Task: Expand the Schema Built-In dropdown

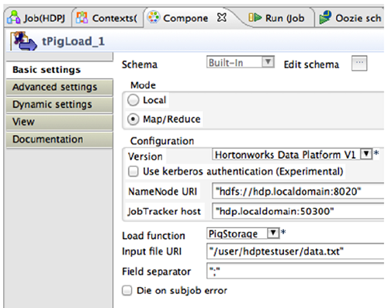Action: [x=268, y=62]
